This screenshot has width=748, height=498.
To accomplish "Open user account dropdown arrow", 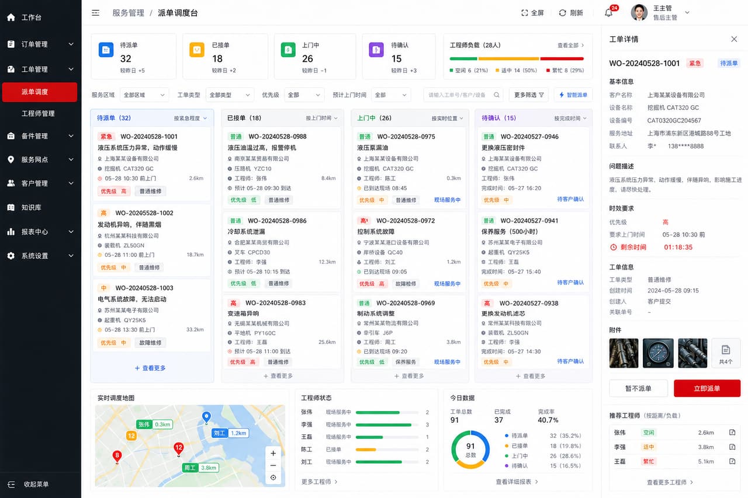I will point(687,13).
